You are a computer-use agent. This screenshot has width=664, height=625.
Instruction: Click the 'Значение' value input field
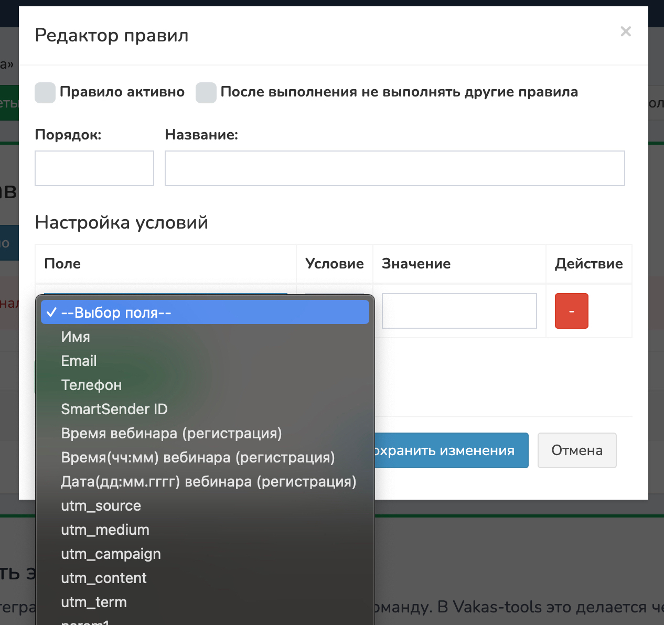[459, 311]
